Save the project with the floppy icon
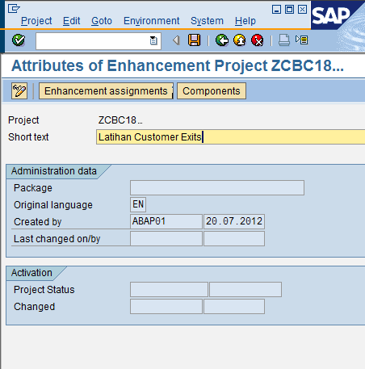The image size is (365, 369). pyautogui.click(x=194, y=40)
